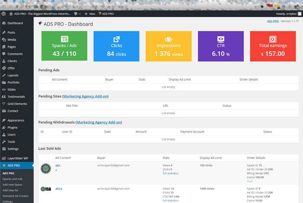Open Howdy, scripteo account menu
The image size is (303, 203).
286,14
